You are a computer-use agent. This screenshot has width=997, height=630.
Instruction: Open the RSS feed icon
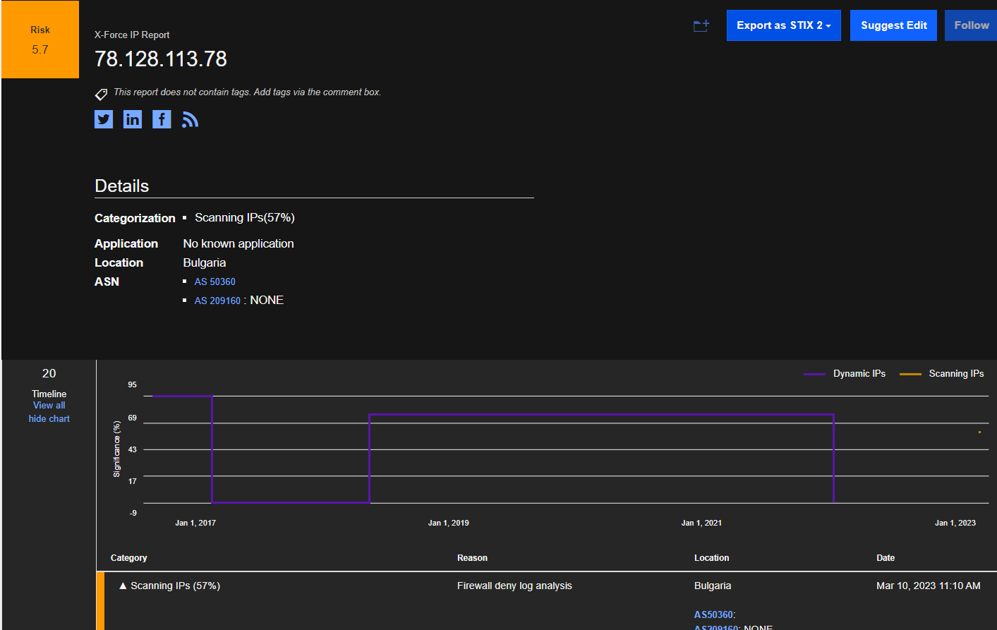[x=190, y=120]
